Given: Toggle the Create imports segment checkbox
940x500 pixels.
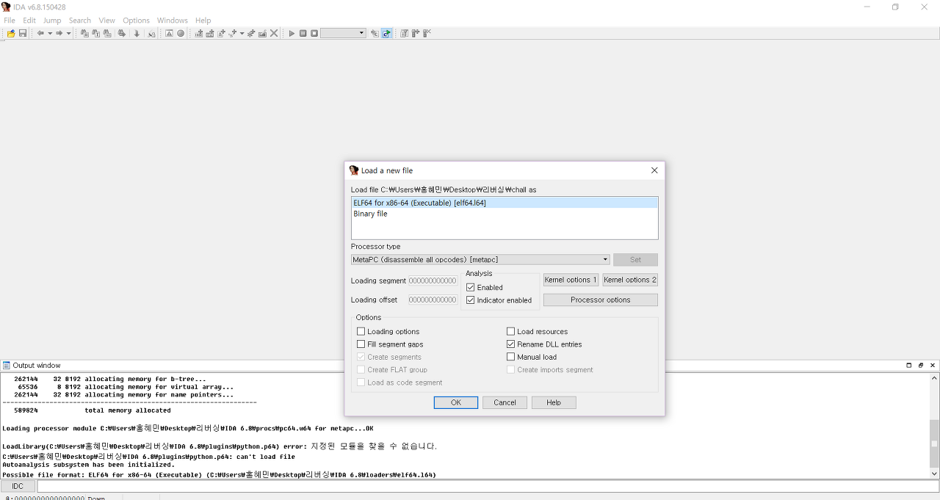Looking at the screenshot, I should click(x=510, y=369).
